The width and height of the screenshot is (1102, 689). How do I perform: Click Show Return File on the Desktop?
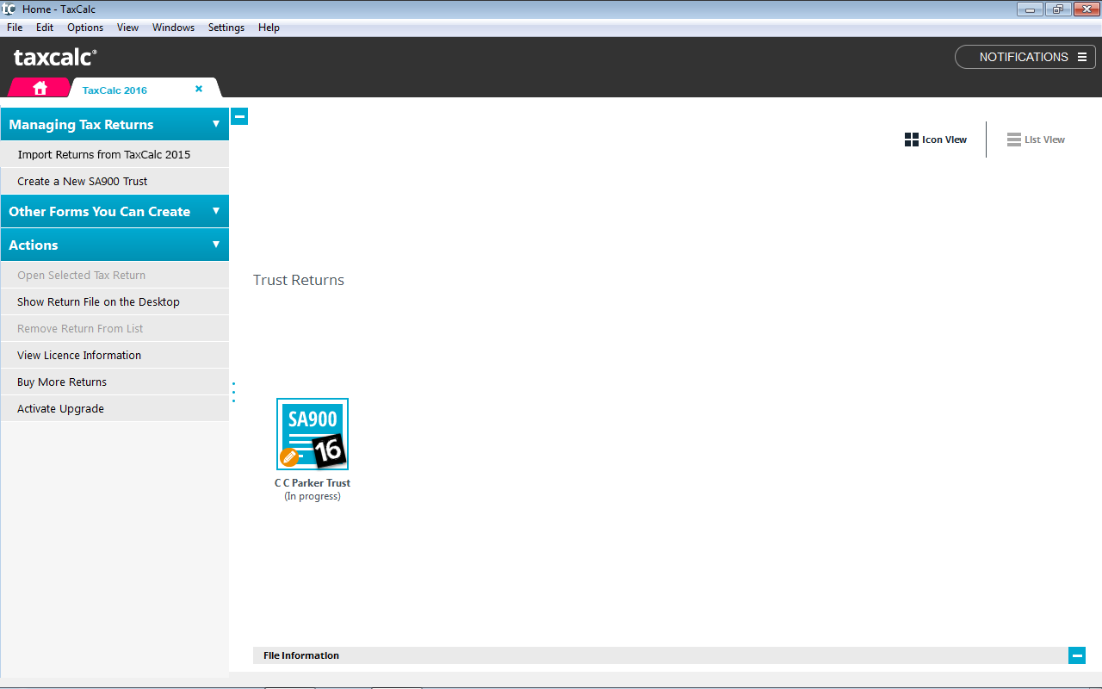click(98, 302)
